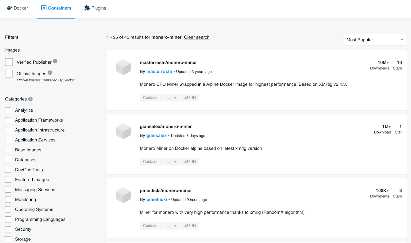Open the Plugins tab
The height and width of the screenshot is (243, 411).
[95, 8]
